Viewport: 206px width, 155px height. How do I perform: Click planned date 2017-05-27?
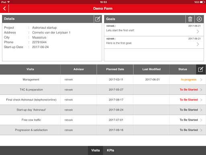tap(116, 90)
